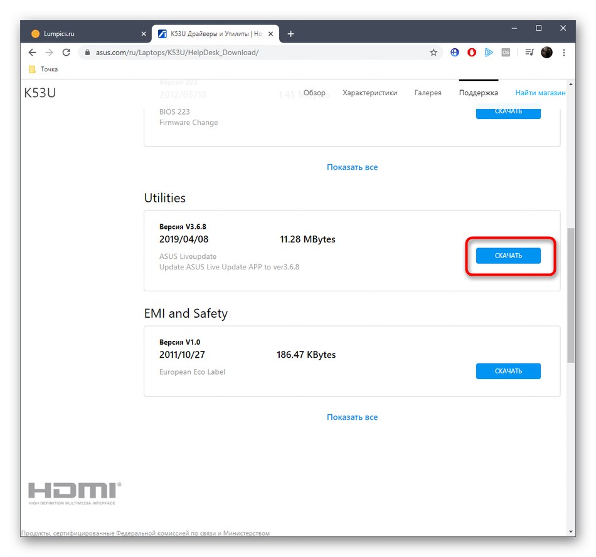Viewport: 596px width, 557px height.
Task: Click the K53U product title
Action: (40, 93)
